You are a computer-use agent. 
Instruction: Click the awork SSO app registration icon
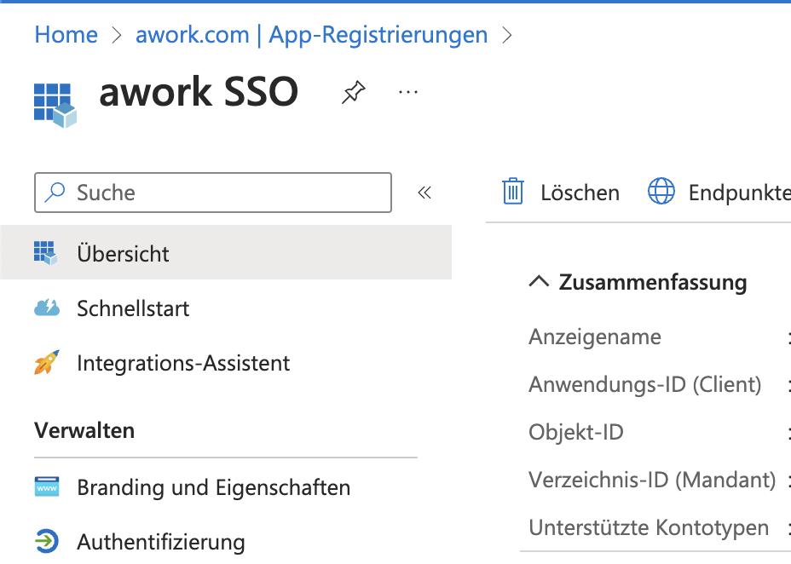[x=55, y=106]
